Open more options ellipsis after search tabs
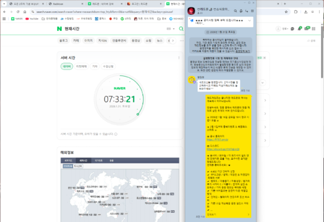Image resolution: width=324 pixels, height=222 pixels. point(181,40)
